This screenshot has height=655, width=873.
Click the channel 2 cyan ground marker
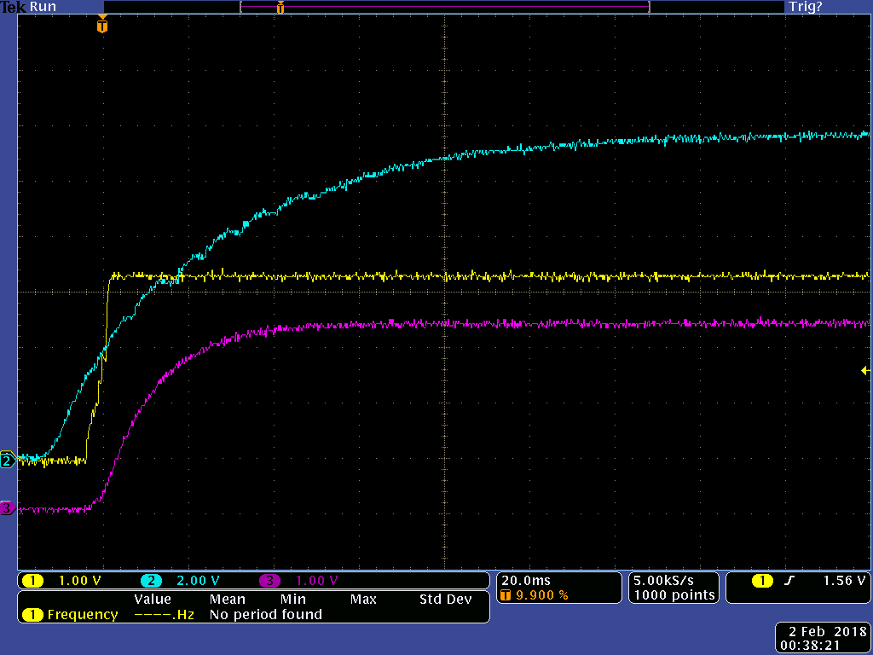tap(7, 461)
